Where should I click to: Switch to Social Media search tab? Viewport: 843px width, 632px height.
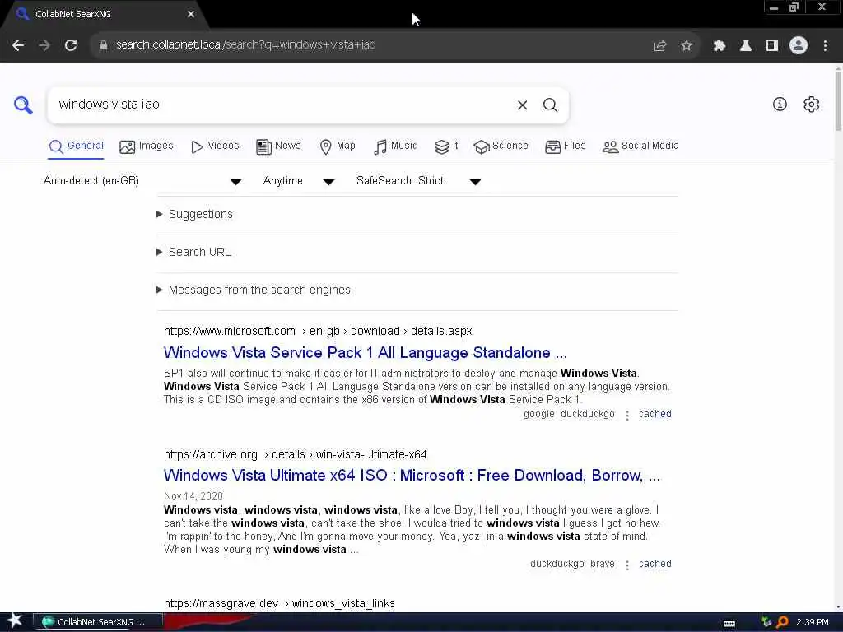coord(640,146)
